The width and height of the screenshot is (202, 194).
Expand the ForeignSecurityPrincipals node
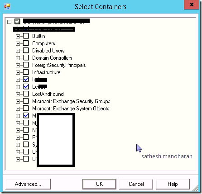click(x=18, y=65)
